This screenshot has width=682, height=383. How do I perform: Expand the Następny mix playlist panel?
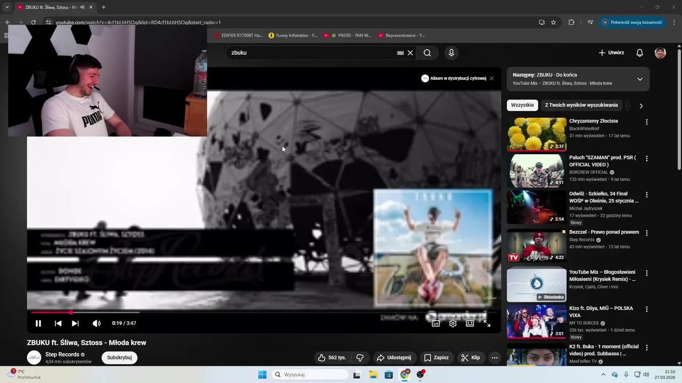click(640, 79)
